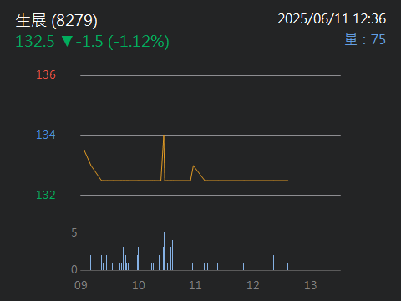Click the stock name 生展 (8279)

[57, 21]
